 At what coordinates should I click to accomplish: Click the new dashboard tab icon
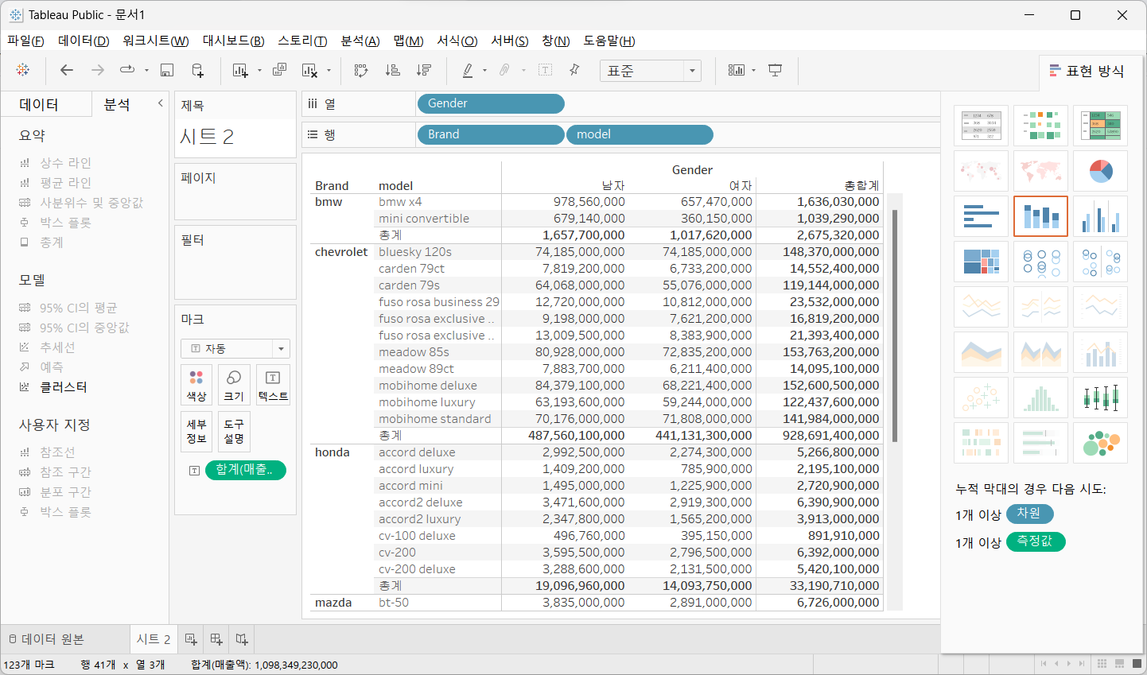coord(216,639)
